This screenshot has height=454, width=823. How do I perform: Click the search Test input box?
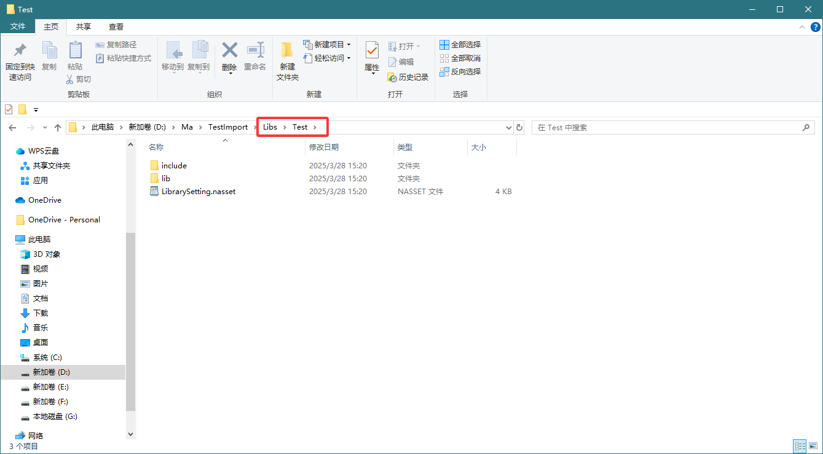pyautogui.click(x=667, y=127)
